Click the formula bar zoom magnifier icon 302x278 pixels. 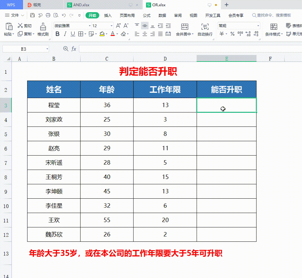click(x=66, y=49)
